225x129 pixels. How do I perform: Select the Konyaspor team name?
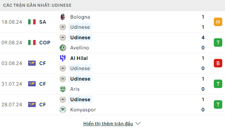tap(83, 110)
